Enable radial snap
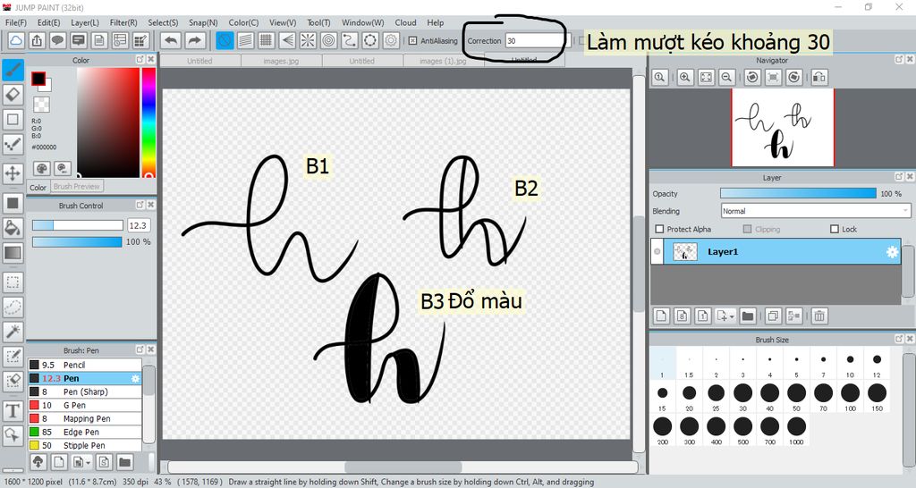Image resolution: width=916 pixels, height=488 pixels. (x=308, y=40)
